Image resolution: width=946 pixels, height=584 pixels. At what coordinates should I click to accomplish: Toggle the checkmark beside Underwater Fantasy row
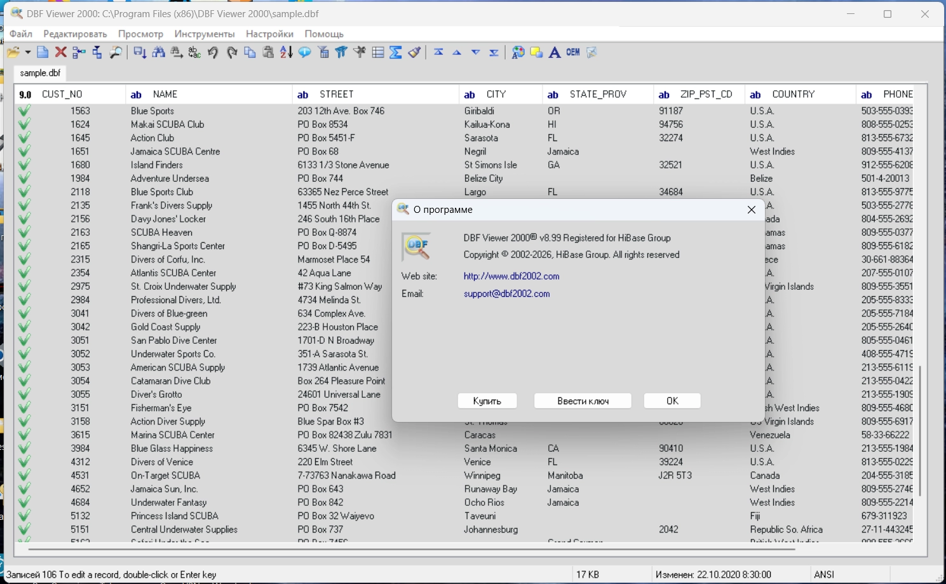click(24, 503)
